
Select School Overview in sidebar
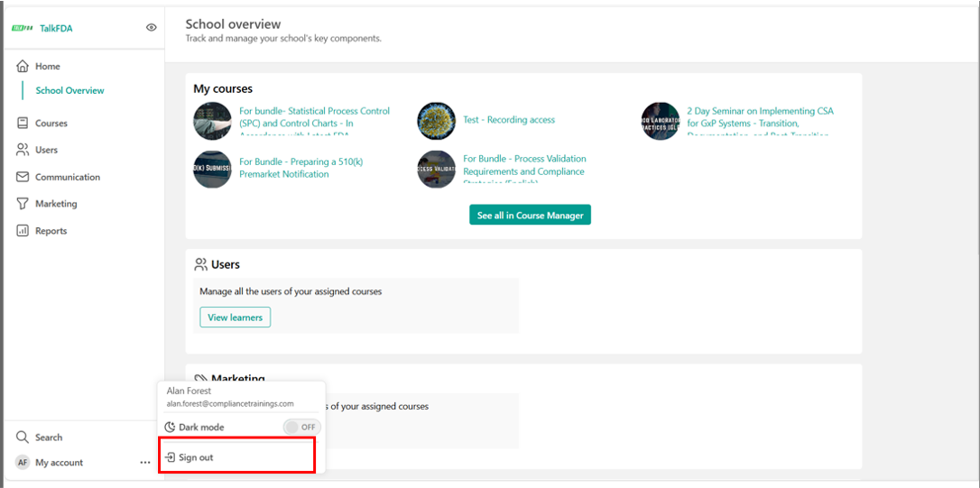click(69, 91)
